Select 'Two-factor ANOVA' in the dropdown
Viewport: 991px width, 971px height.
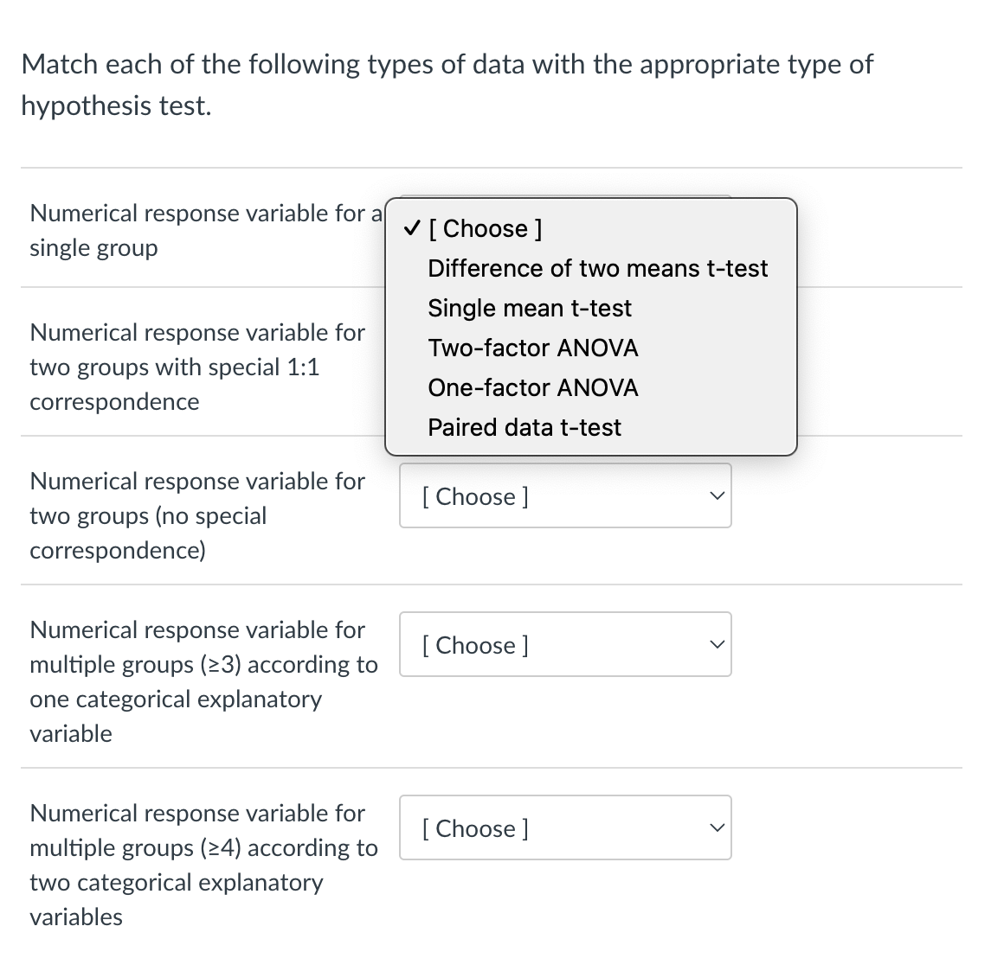[533, 348]
